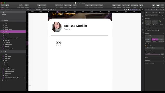This screenshot has width=165, height=93.
Task: Expand the bed symbol layer
Action: [x=2, y=32]
